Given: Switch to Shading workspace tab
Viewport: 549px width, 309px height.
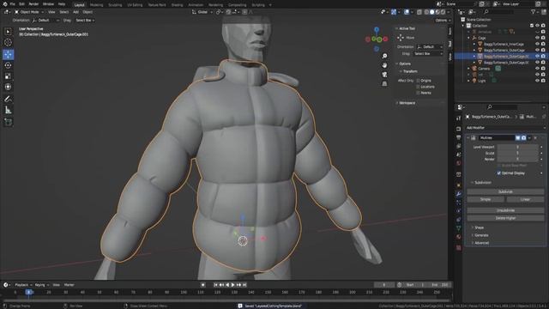Looking at the screenshot, I should [178, 5].
